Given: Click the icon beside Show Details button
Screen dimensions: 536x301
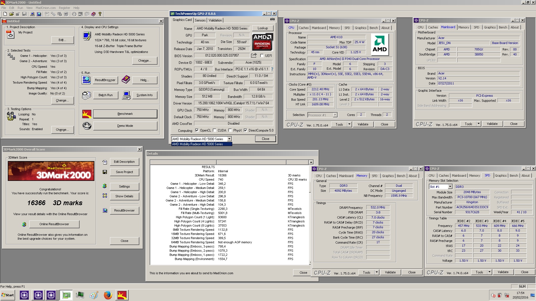Looking at the screenshot, I should (105, 196).
